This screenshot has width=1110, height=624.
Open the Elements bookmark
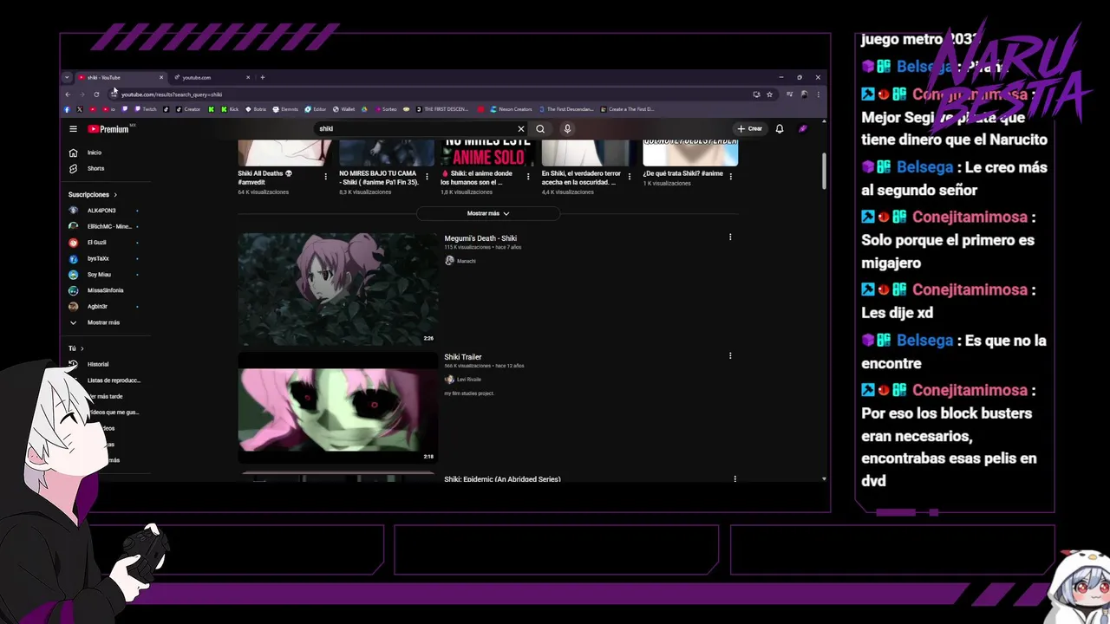click(285, 109)
